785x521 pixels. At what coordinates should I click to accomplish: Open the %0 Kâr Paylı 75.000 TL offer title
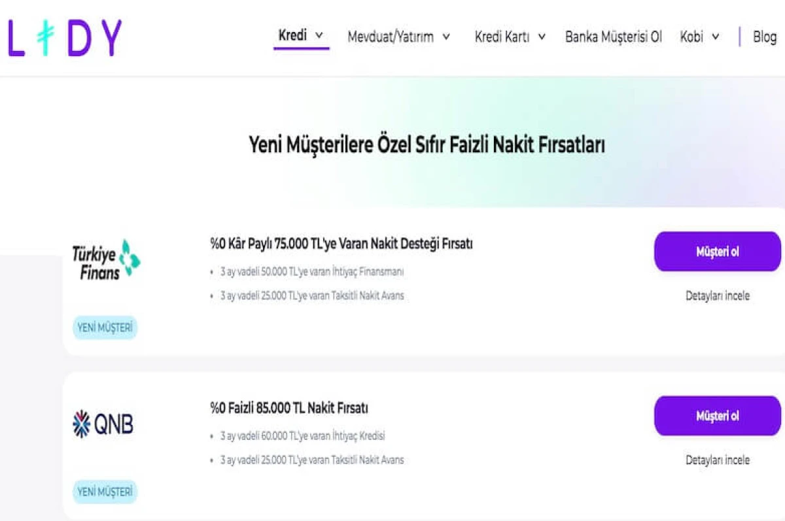coord(341,244)
